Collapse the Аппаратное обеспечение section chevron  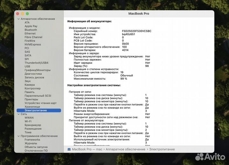click(x=18, y=19)
